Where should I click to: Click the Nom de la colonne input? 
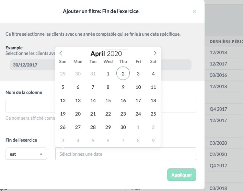tap(101, 106)
